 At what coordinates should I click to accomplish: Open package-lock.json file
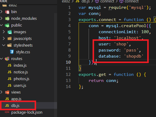click(x=27, y=112)
